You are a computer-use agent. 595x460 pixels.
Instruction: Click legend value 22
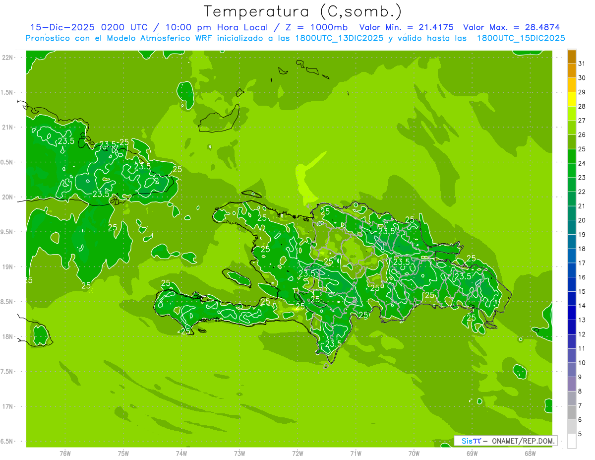(582, 192)
